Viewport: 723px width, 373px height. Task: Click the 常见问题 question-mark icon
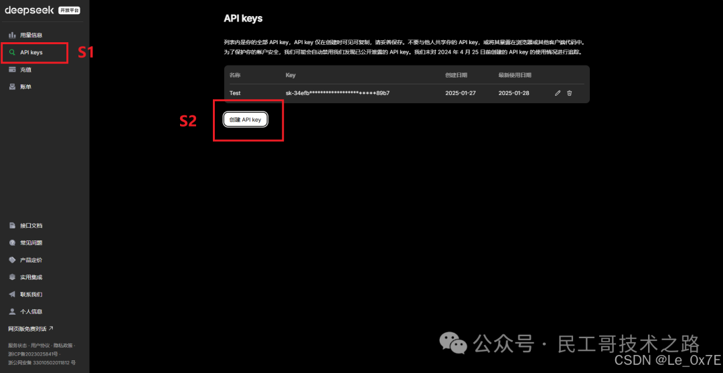click(13, 243)
